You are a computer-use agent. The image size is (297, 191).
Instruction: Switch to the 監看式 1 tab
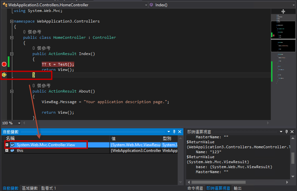[x=48, y=188]
